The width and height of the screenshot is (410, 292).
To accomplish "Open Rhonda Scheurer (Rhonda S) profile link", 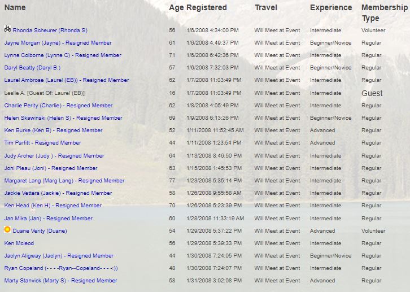I will tap(50, 30).
